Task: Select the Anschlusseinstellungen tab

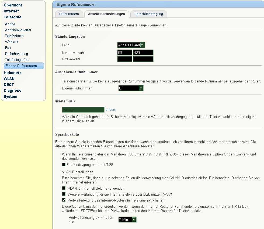Action: coord(107,14)
